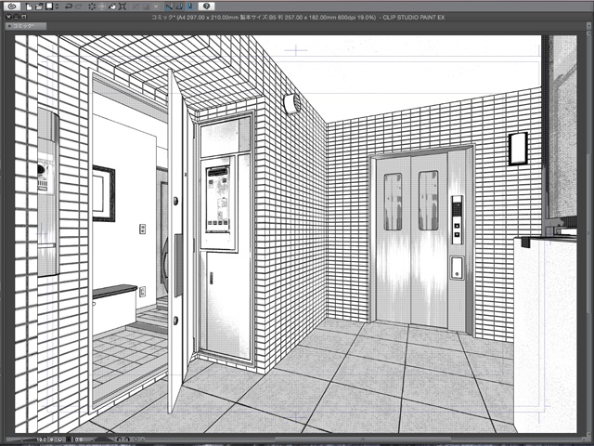The width and height of the screenshot is (594, 446).
Task: Click the Clear Outside Selection icon
Action: coord(102,7)
